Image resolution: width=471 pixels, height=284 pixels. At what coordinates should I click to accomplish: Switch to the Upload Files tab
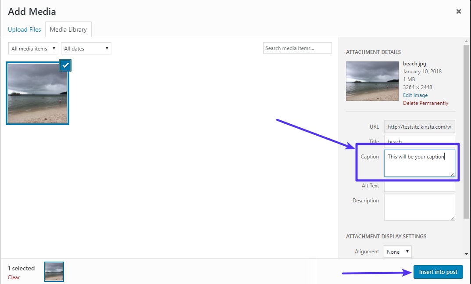click(x=24, y=29)
